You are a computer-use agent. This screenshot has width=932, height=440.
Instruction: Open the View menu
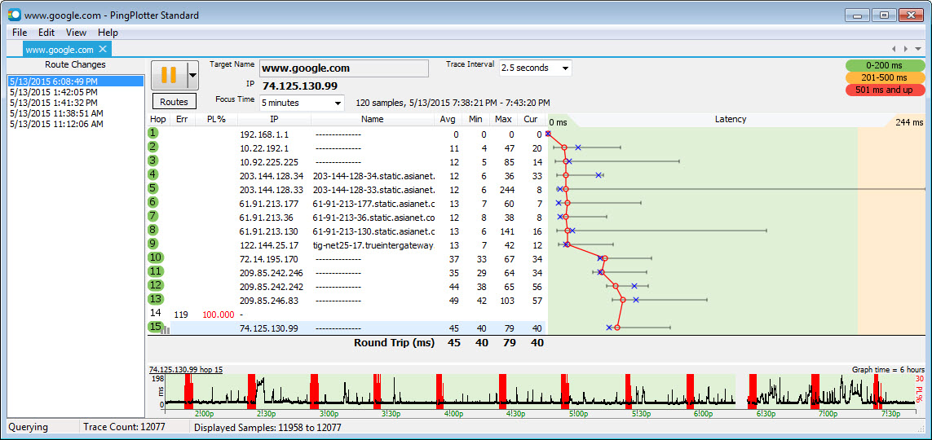(x=76, y=33)
